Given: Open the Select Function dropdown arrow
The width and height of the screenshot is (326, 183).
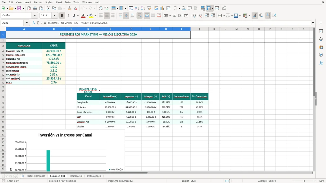Looking at the screenshot, I should pyautogui.click(x=41, y=23).
